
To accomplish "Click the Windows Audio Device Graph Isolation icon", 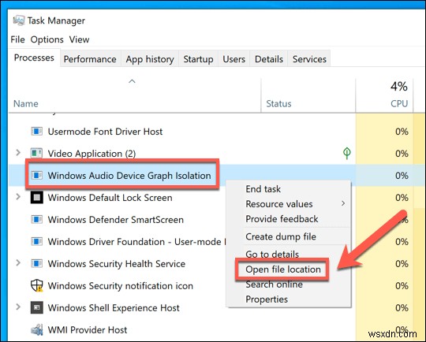I will [36, 176].
